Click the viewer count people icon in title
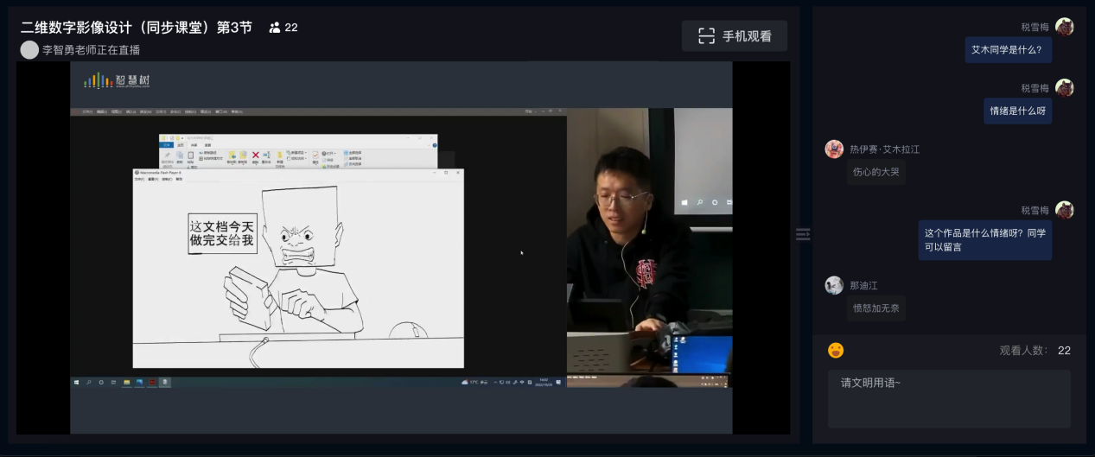 coord(275,28)
